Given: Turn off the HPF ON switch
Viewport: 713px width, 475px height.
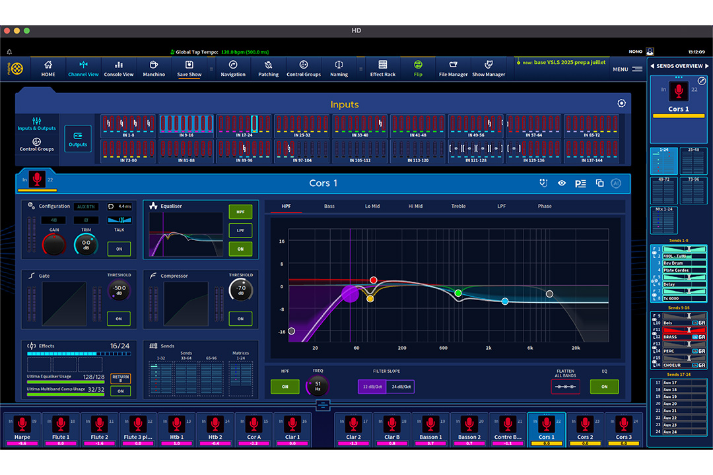Looking at the screenshot, I should point(285,387).
